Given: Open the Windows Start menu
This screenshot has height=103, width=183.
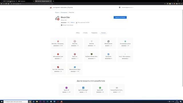Looking at the screenshot, I should (x=2, y=102).
